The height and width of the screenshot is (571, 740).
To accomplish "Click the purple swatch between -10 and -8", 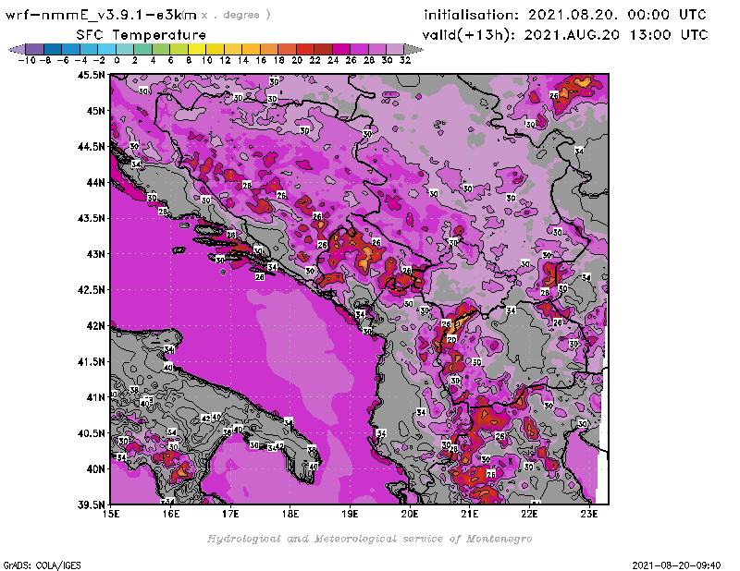I will pos(35,49).
